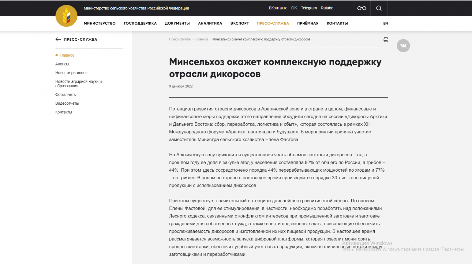Open the Господдержка menu

pos(140,23)
